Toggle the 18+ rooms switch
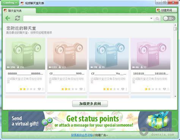The image size is (180, 140). pyautogui.click(x=169, y=19)
